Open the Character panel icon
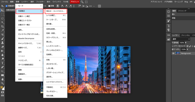Image resolution: width=195 pixels, height=102 pixels. 168,26
